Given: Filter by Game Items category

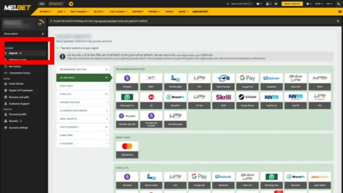Looking at the screenshot, I should 83,135.
